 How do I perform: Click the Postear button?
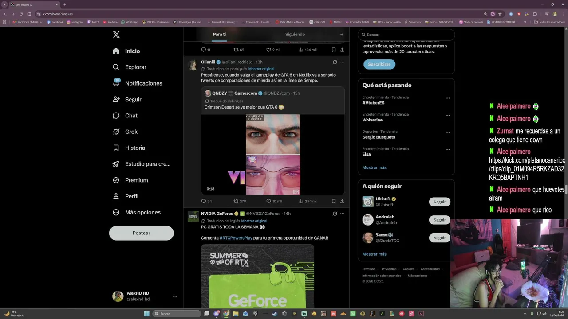142,233
